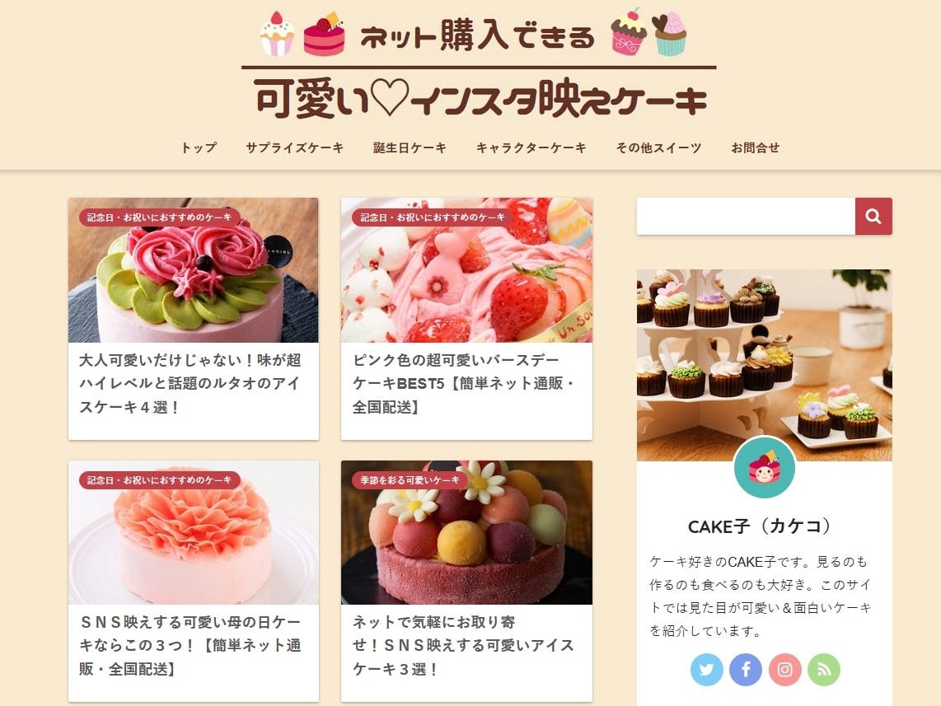Open the ルタオのアイスケーキ４選 article title
Image resolution: width=941 pixels, height=706 pixels.
click(x=190, y=383)
